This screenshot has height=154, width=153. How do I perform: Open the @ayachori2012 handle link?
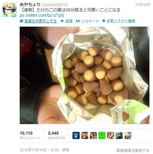54,5
